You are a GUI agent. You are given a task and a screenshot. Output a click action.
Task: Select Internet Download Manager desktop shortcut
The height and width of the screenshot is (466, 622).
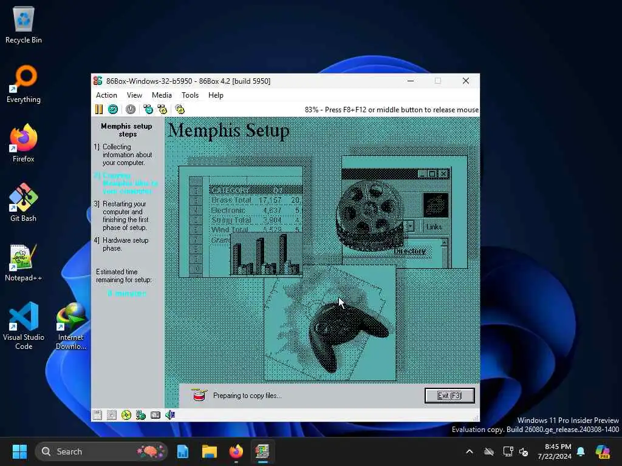[x=71, y=326]
